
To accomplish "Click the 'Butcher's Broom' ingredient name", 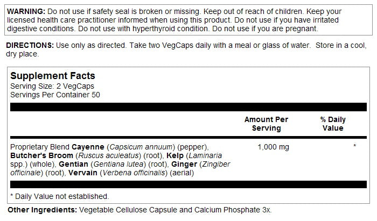I will click(x=38, y=155).
